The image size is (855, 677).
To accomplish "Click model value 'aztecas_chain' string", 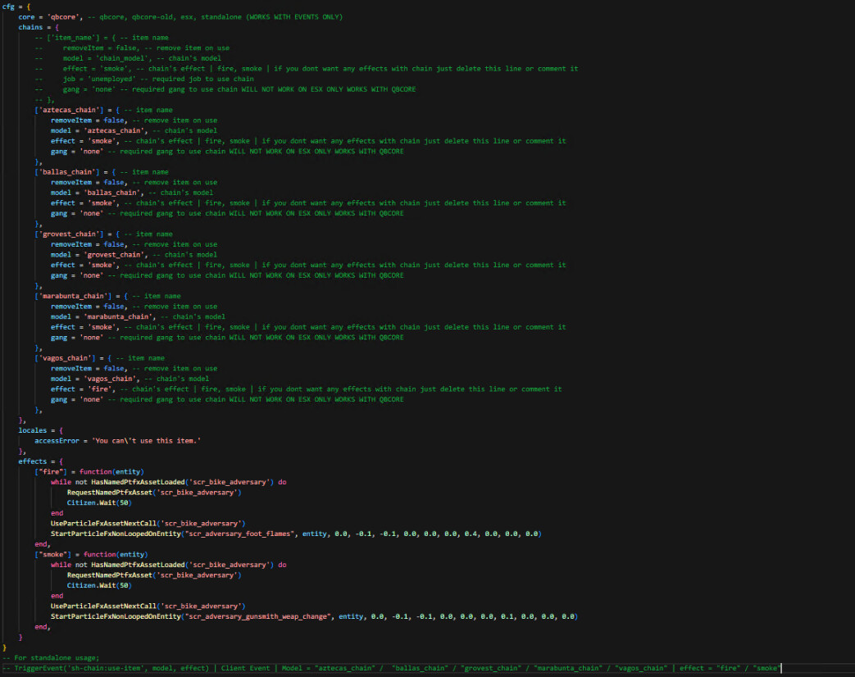I will 115,131.
